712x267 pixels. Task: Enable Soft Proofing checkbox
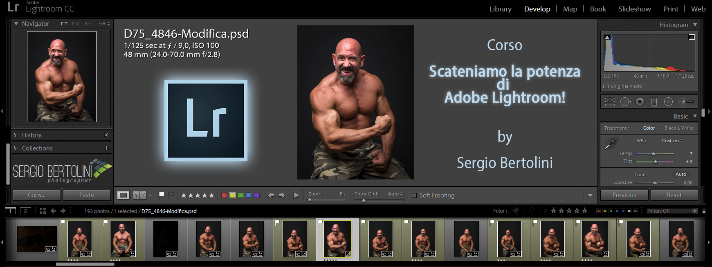414,195
